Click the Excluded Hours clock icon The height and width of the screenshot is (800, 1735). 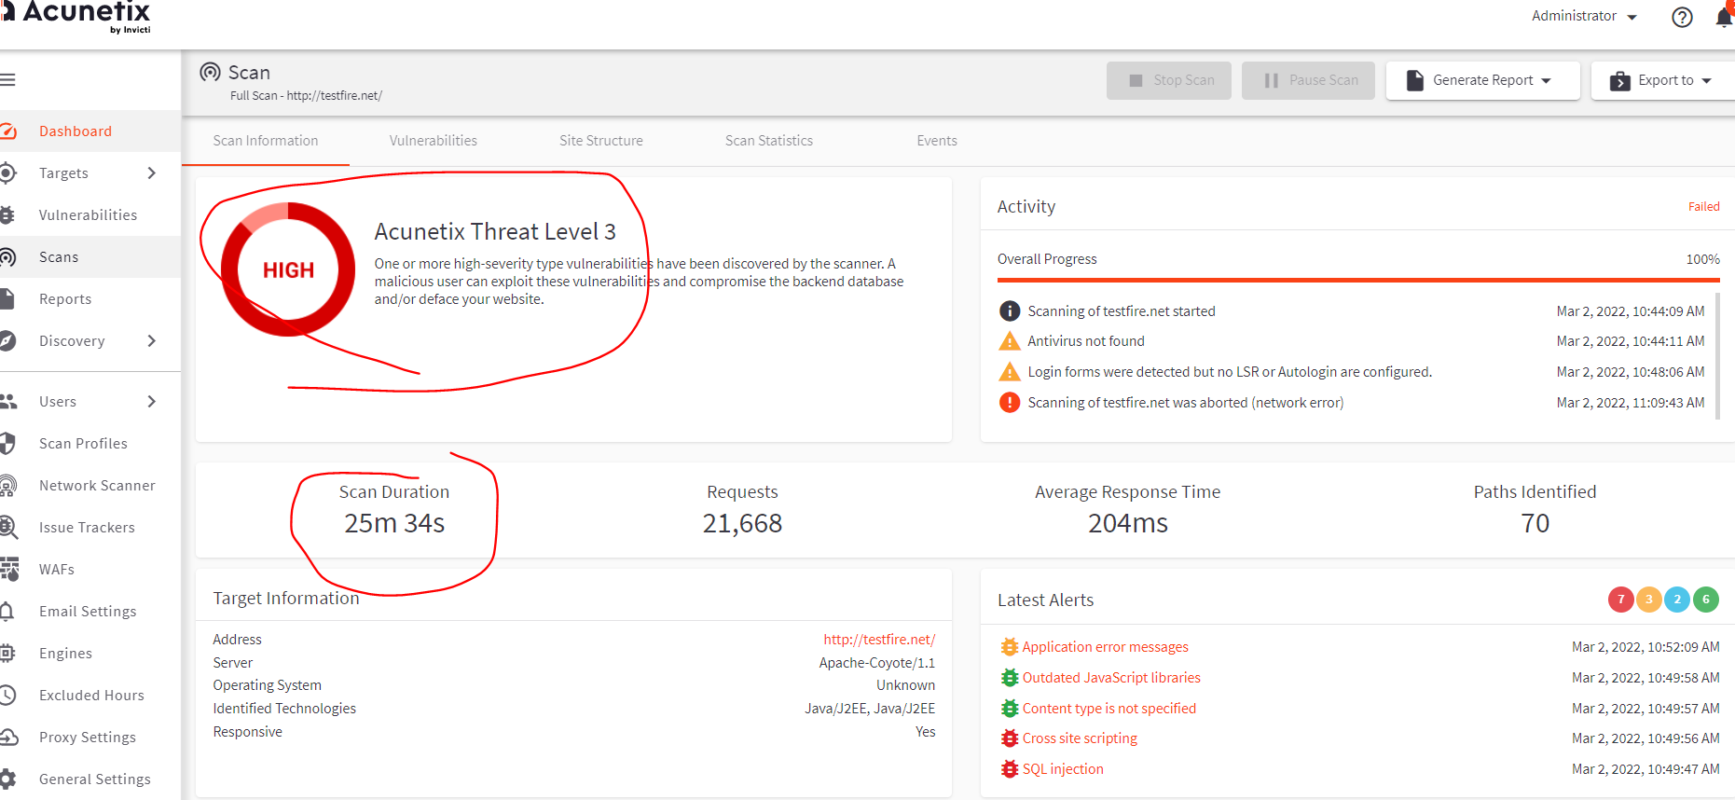(8, 696)
